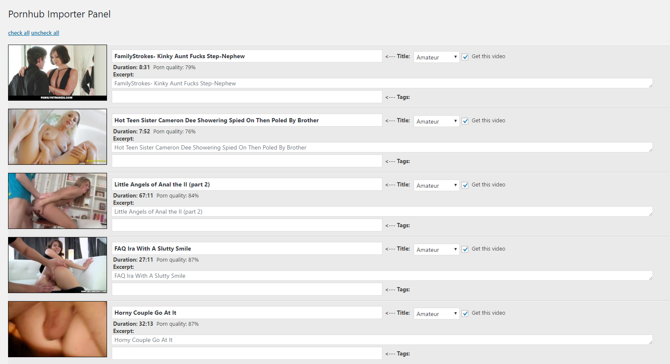Select the excerpt textarea of the 32:13 video
The image size is (670, 364).
(x=382, y=340)
